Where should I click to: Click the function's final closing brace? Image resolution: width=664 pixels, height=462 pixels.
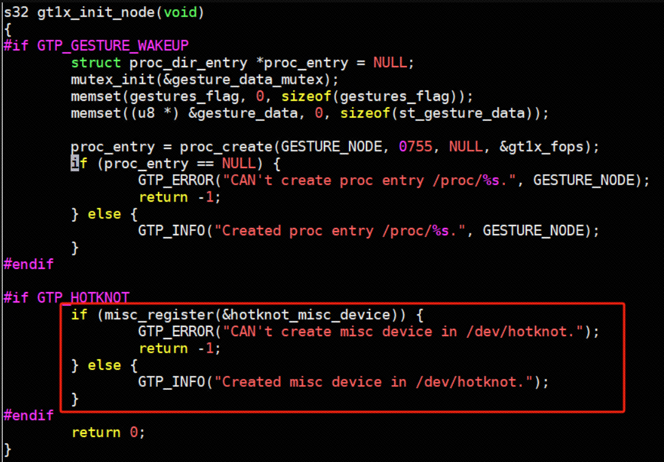(x=7, y=450)
